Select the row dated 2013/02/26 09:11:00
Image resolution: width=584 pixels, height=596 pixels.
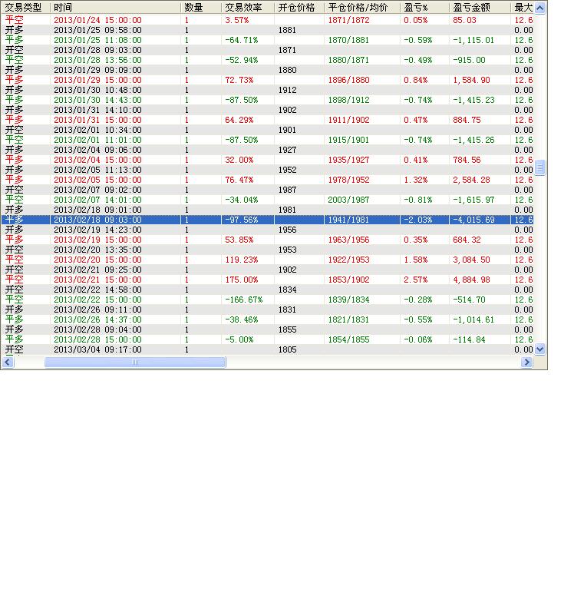tap(267, 310)
